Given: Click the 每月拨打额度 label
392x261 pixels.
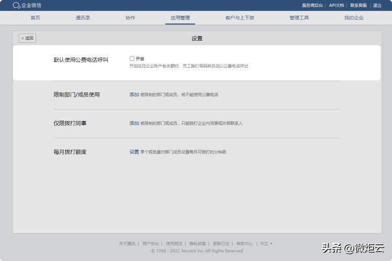Looking at the screenshot, I should click(x=70, y=152).
